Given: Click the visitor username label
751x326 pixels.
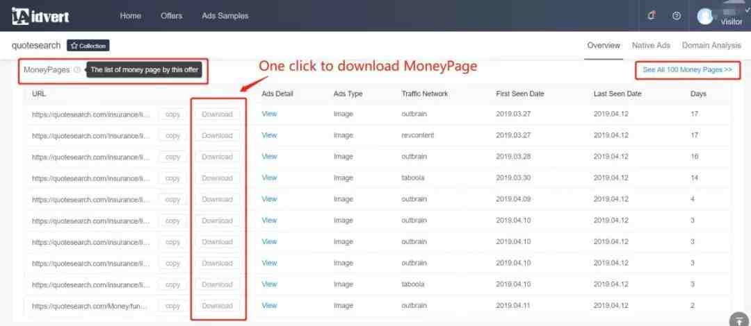Looking at the screenshot, I should tap(732, 22).
